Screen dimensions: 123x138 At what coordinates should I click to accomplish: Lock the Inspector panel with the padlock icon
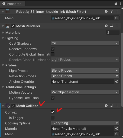click(116, 4)
